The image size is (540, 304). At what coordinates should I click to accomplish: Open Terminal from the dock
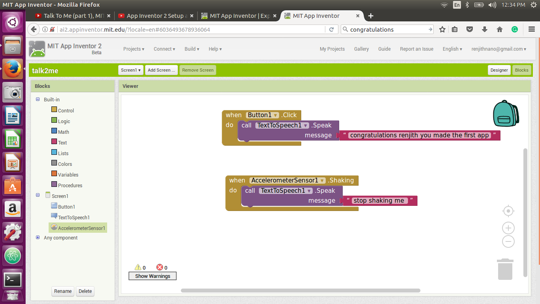click(13, 279)
